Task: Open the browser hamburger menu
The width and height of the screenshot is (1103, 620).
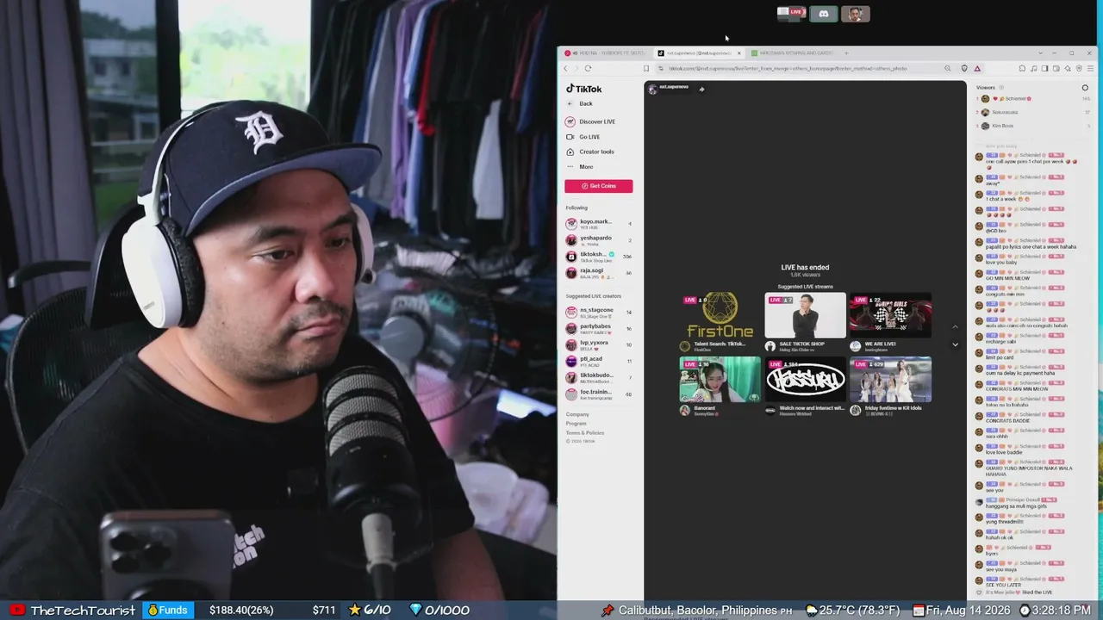Action: (x=1090, y=68)
